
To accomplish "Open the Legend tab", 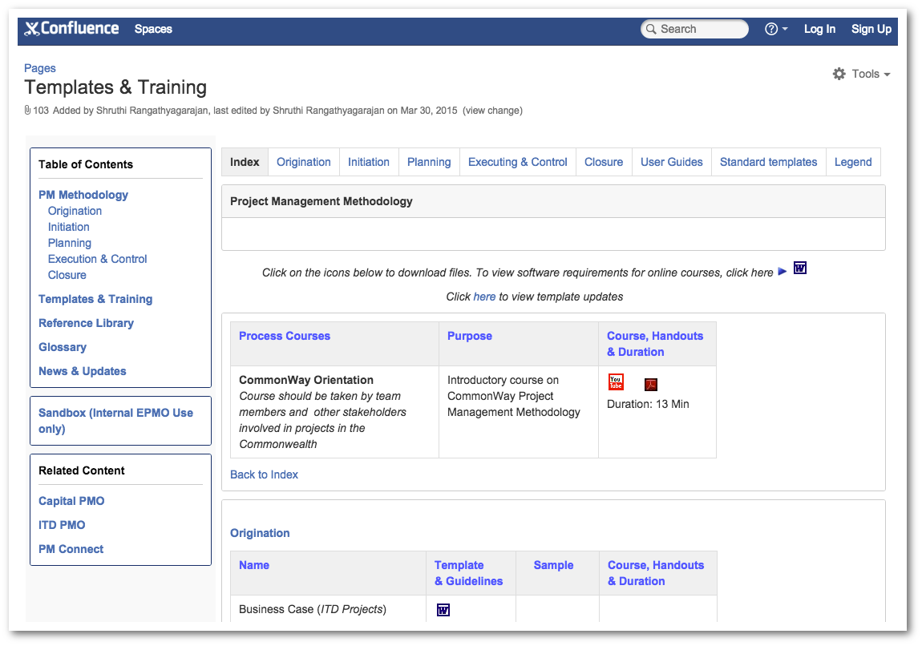I will (852, 162).
